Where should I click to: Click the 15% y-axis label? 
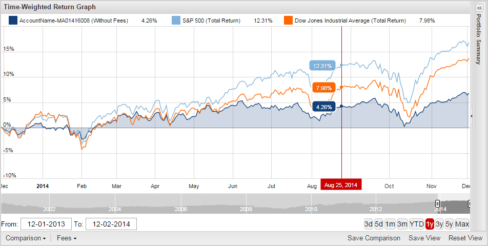pyautogui.click(x=8, y=49)
